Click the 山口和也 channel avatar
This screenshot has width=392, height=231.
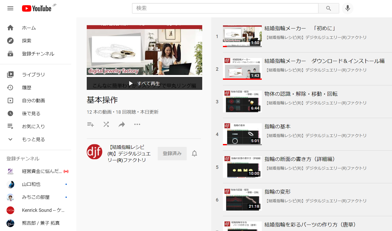tap(10, 184)
